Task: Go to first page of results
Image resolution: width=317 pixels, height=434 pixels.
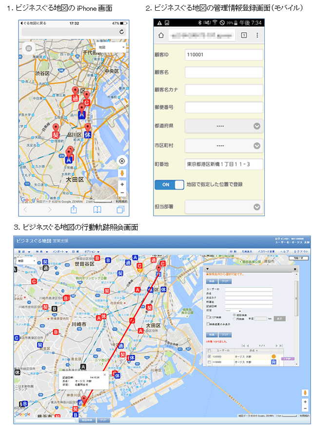Action: pos(243,346)
